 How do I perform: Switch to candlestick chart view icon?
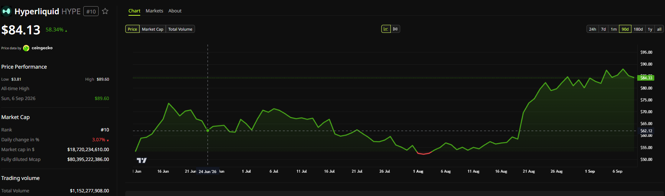(x=395, y=29)
